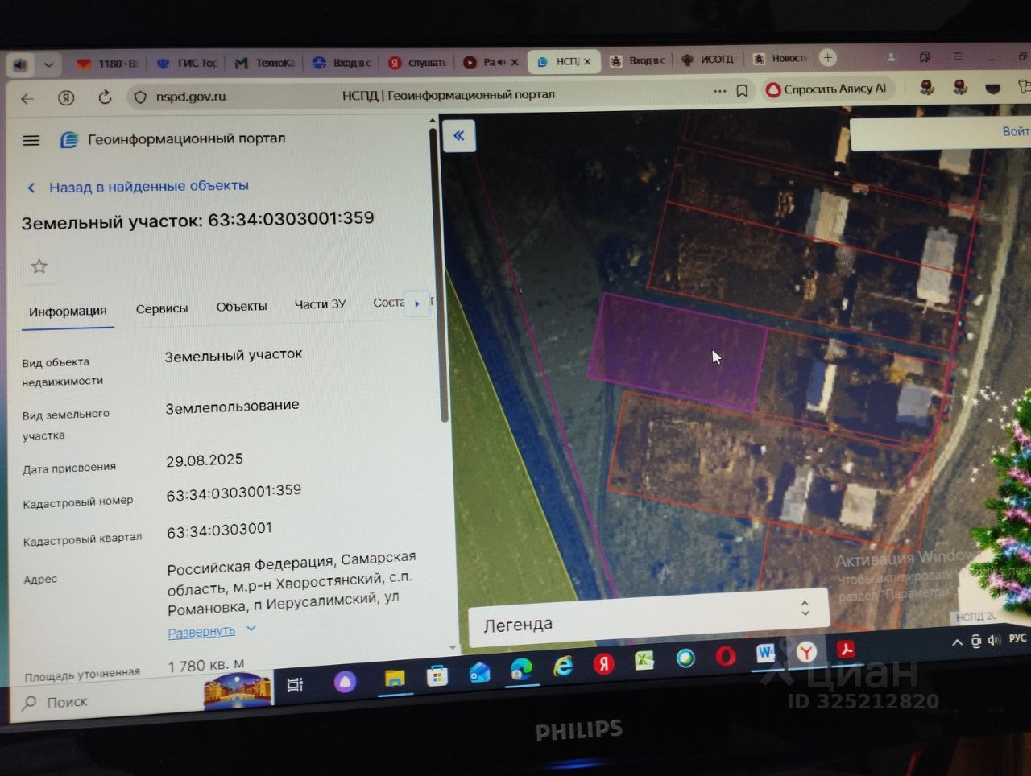Open the Yandex home button in toolbar
The image size is (1031, 776).
[66, 97]
